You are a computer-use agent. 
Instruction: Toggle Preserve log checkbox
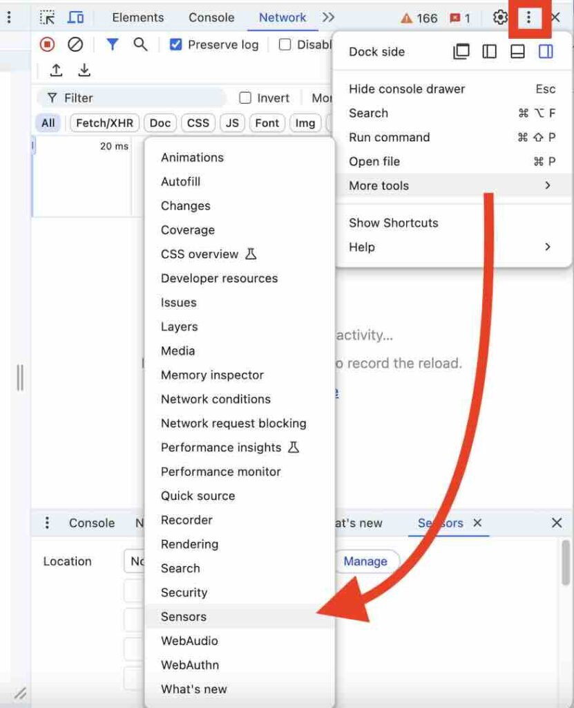[175, 44]
